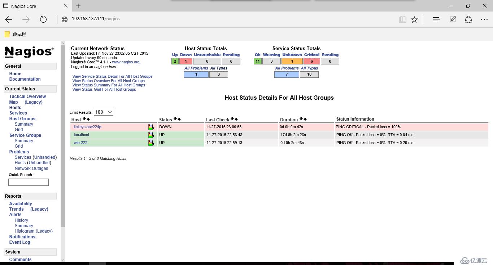
Task: Open Documentation link in General
Action: [x=25, y=79]
